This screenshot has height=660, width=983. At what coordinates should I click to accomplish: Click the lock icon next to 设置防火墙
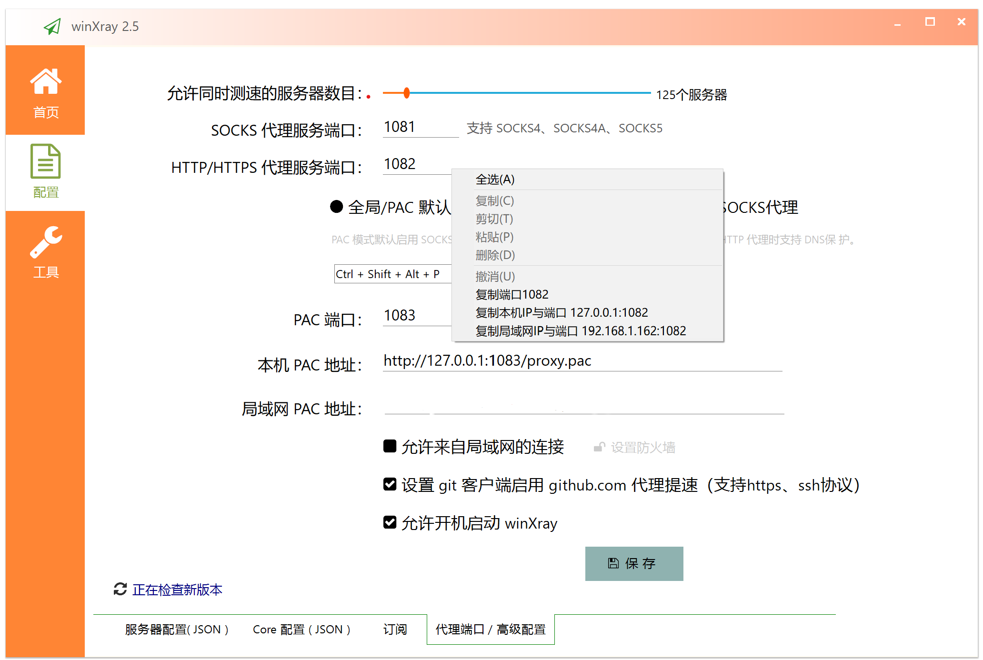click(x=599, y=447)
